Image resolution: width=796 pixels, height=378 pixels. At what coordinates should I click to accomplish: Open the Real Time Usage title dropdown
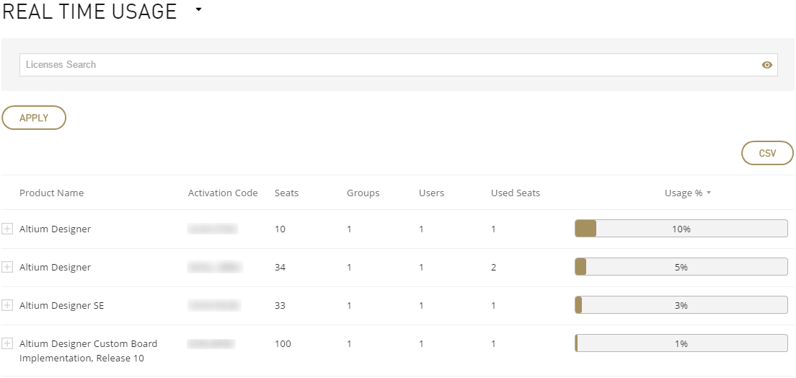tap(199, 10)
